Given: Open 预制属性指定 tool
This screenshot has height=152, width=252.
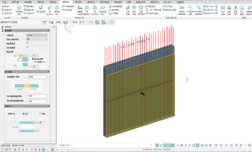Looking at the screenshot, I should tap(19, 10).
